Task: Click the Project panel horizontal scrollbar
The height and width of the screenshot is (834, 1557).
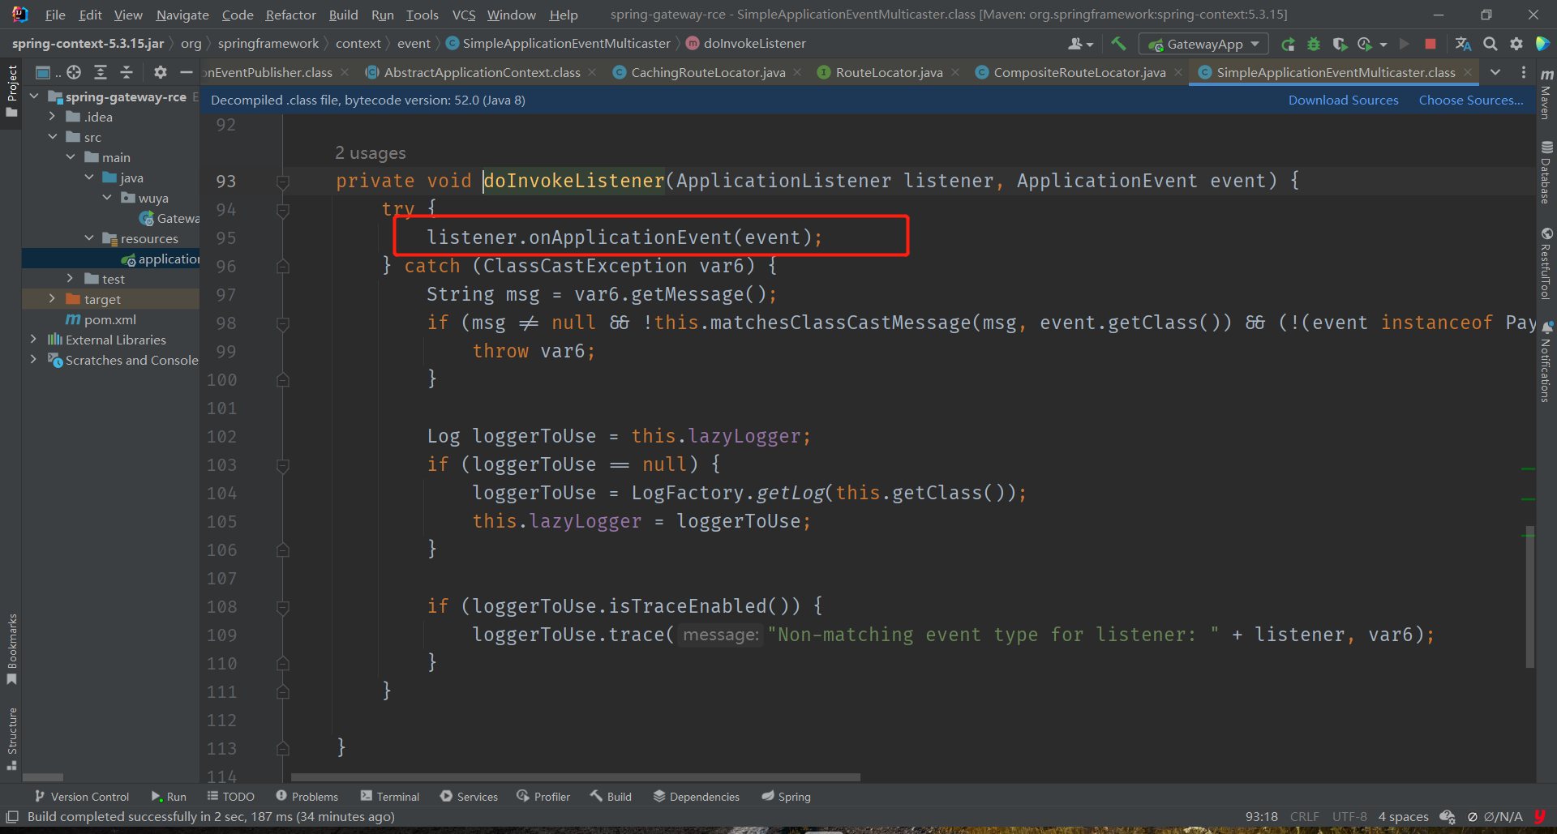Action: [x=44, y=777]
